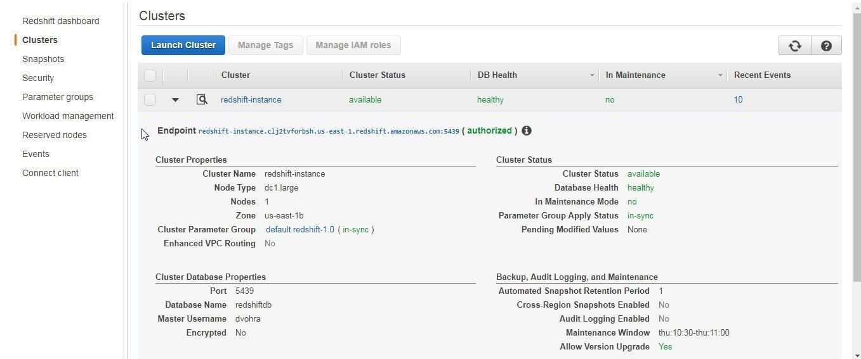View the 10 recent events link
Screen dimensions: 861x359
point(738,99)
